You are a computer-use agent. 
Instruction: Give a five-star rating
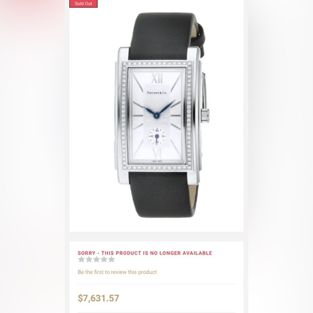(111, 259)
